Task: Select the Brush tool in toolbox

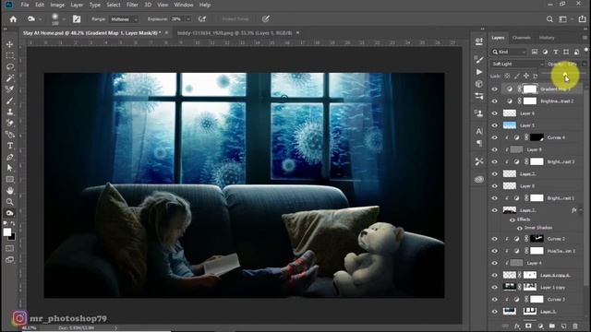Action: point(10,101)
